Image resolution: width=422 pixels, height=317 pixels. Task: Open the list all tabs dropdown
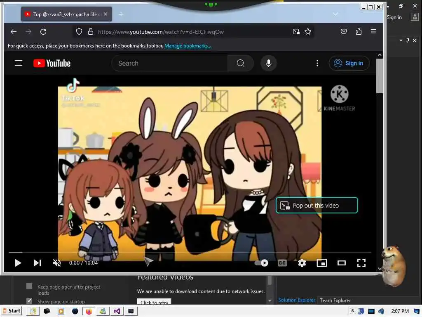point(335,14)
